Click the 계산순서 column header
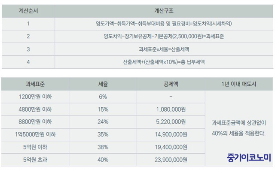275x170 pixels. [28, 11]
